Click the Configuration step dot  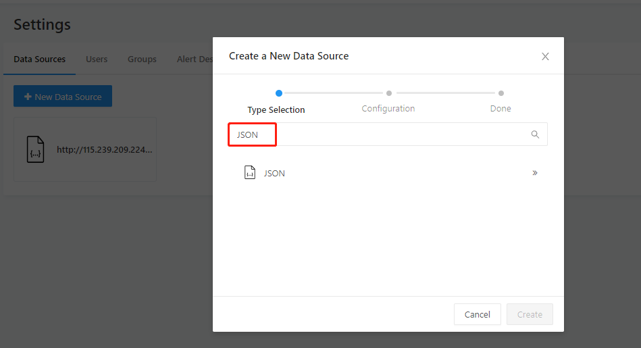(389, 93)
